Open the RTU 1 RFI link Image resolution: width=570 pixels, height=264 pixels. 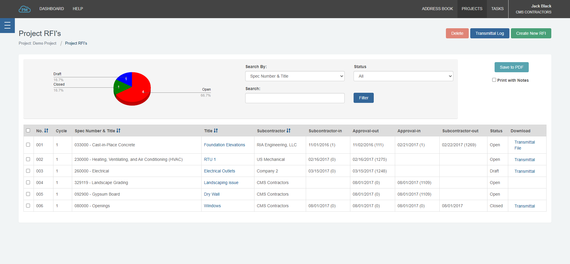pyautogui.click(x=210, y=159)
